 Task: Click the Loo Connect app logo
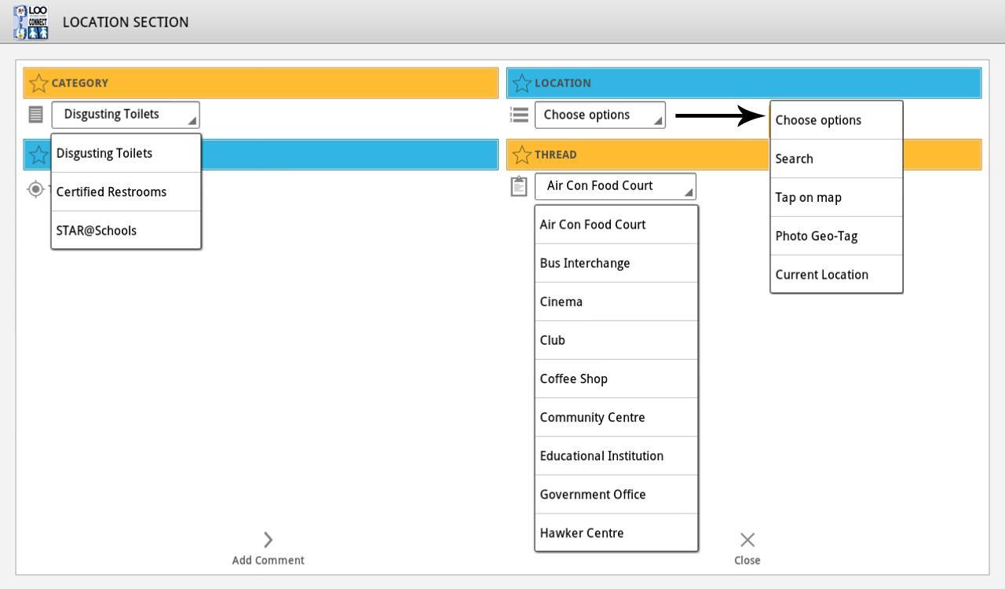pos(31,22)
